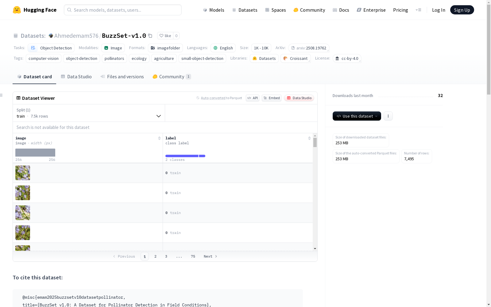The height and width of the screenshot is (307, 491).
Task: Click the object-detection tag
Action: [82, 58]
